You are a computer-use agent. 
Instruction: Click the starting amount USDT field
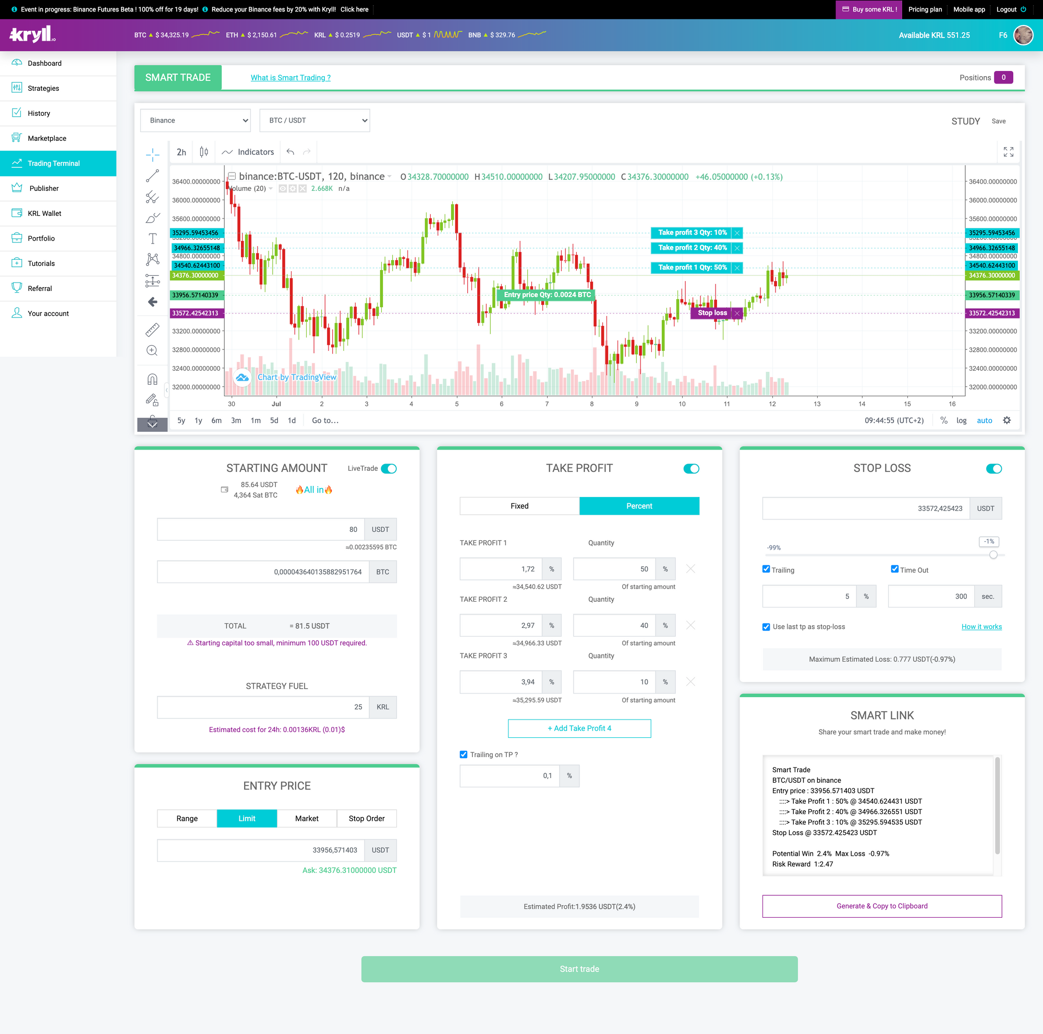pos(261,529)
